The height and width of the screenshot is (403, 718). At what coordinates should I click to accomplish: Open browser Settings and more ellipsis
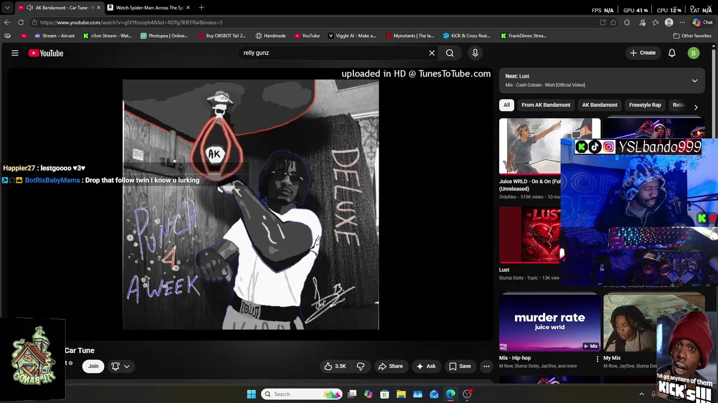(682, 22)
